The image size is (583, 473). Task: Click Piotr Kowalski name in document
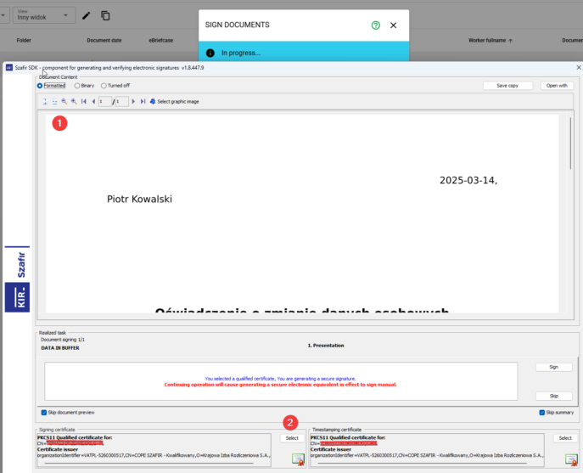(x=139, y=199)
